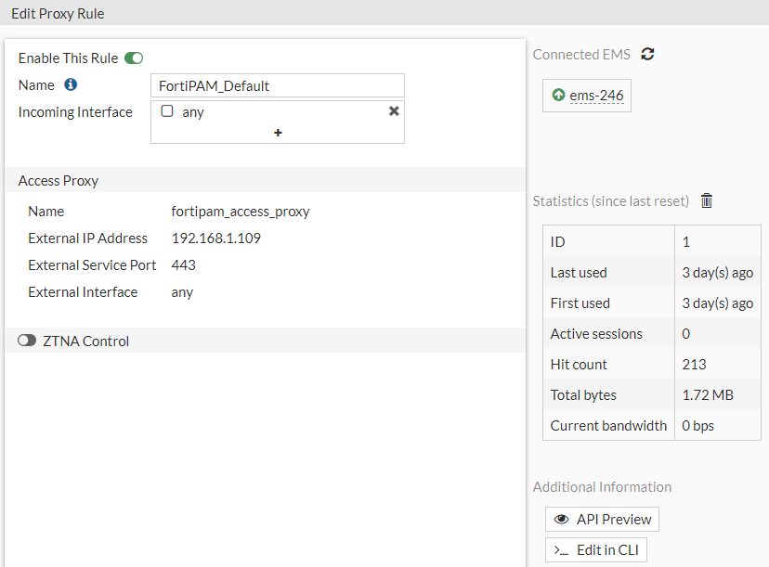This screenshot has width=769, height=567.
Task: Click the External IP Address 192.168.1.109
Action: point(216,238)
